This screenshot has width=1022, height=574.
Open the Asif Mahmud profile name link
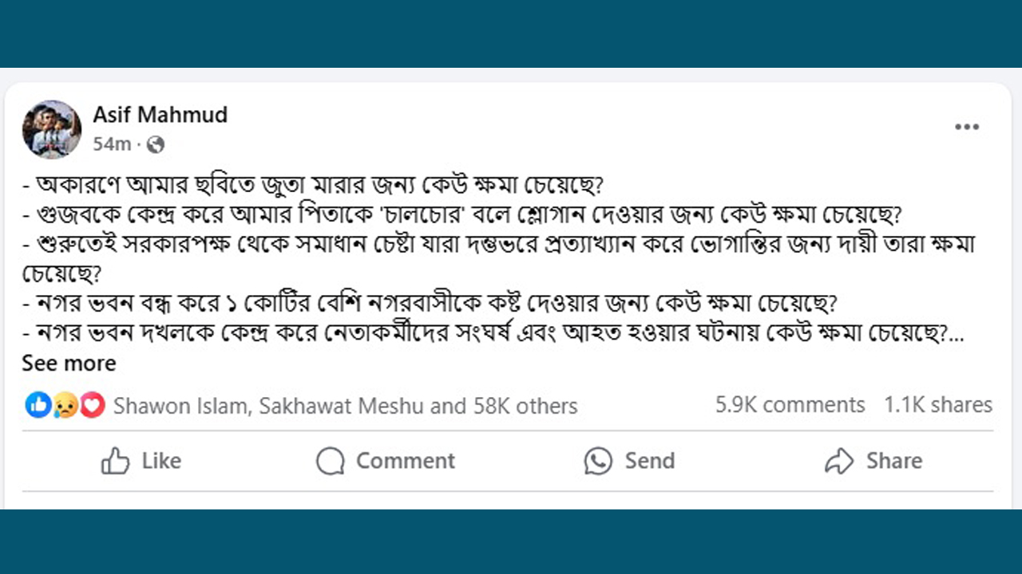point(160,115)
